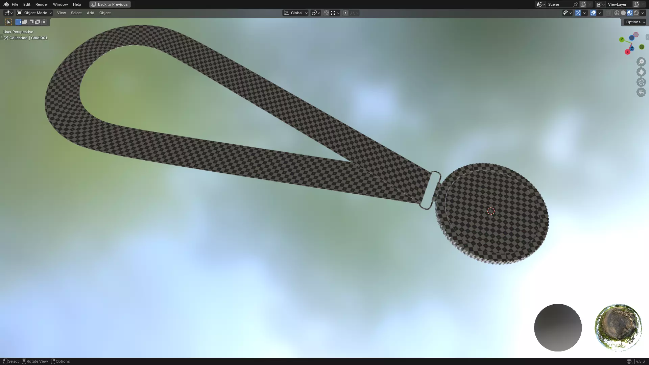649x365 pixels.
Task: Open Object Mode dropdown
Action: (35, 13)
